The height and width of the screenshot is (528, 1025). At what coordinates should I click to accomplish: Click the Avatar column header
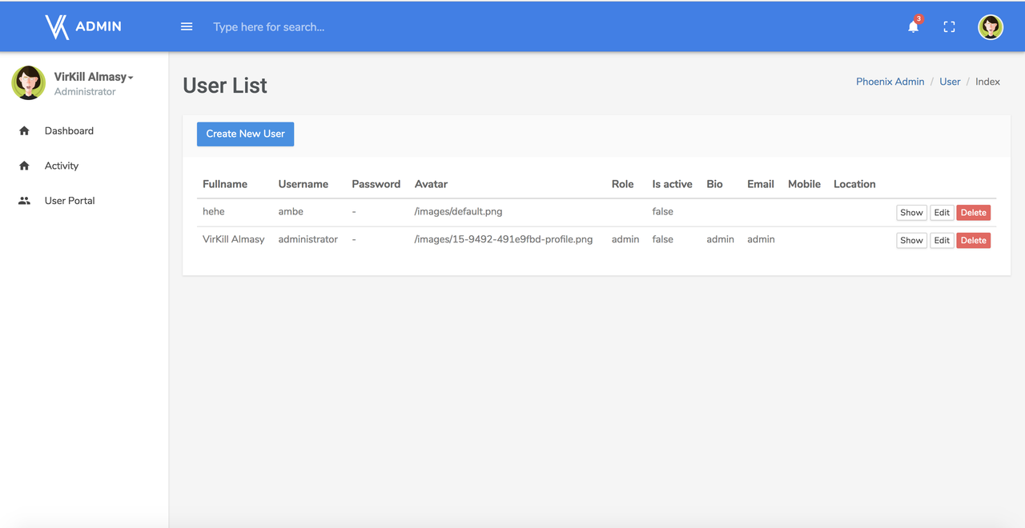click(431, 184)
